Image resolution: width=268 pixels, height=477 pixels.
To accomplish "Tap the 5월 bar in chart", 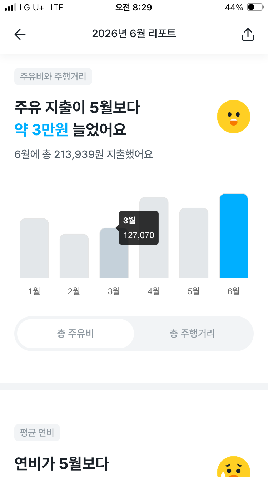I will (x=194, y=243).
